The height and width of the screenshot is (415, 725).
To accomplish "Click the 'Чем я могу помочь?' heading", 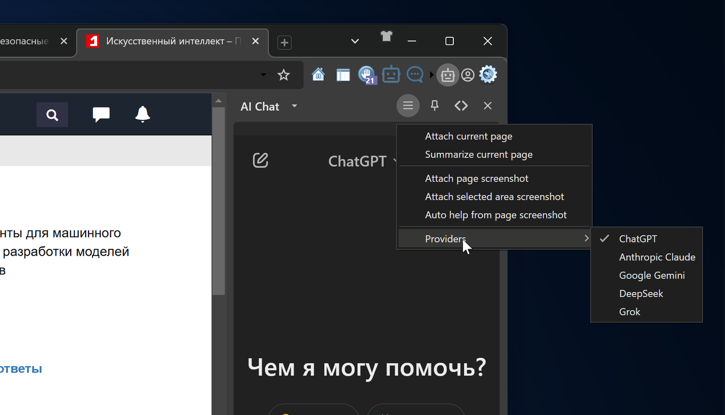I will pyautogui.click(x=367, y=369).
